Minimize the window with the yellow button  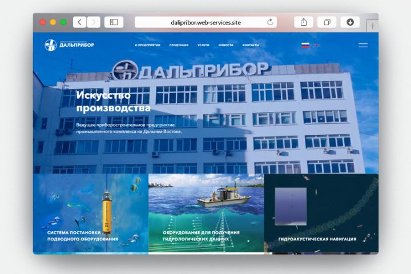pos(53,22)
